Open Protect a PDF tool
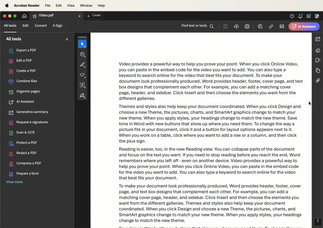323x228 pixels. 23,143
